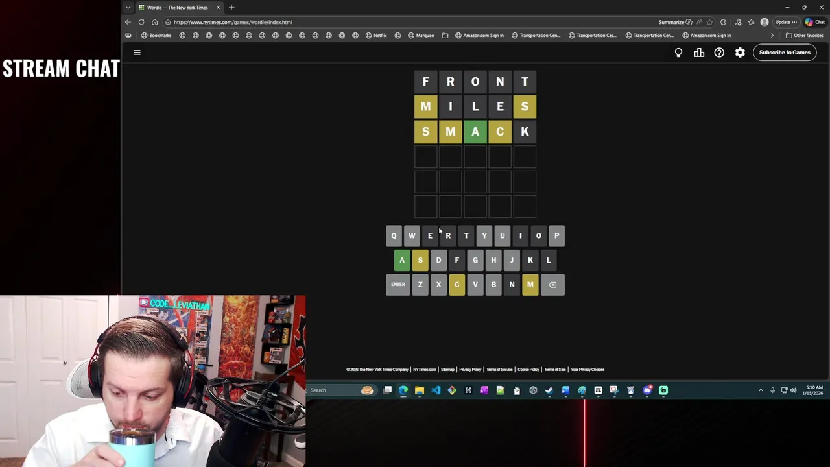Open Wordle settings gear icon
Viewport: 830px width, 467px height.
click(x=740, y=53)
